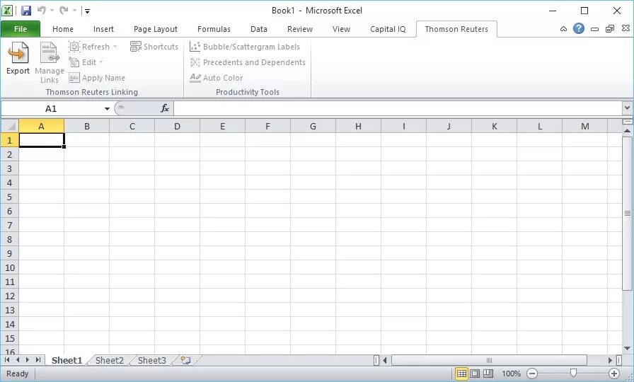Switch to the Insert ribbon tab

(x=103, y=29)
